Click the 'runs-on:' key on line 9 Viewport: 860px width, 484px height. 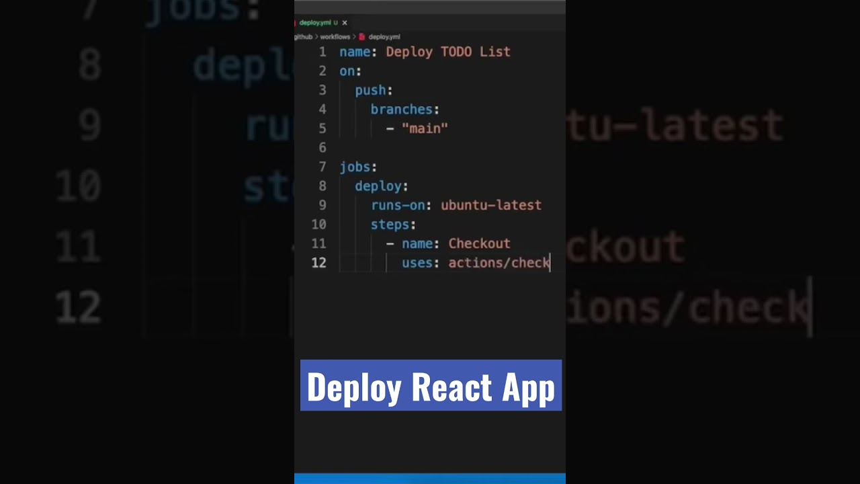pos(402,205)
